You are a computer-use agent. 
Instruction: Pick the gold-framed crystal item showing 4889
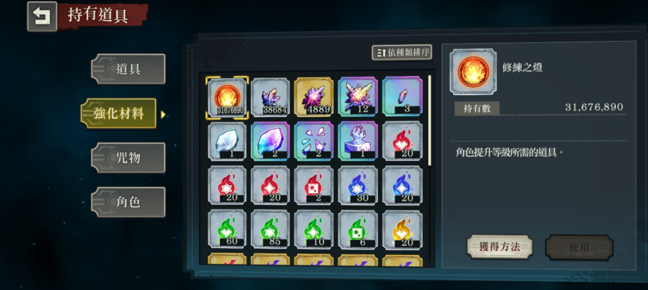point(314,98)
